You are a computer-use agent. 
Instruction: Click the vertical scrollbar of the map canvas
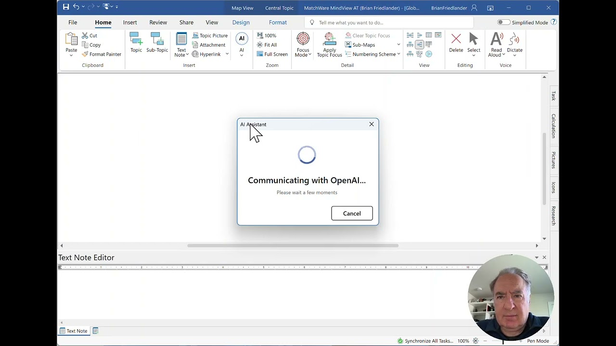pos(544,168)
